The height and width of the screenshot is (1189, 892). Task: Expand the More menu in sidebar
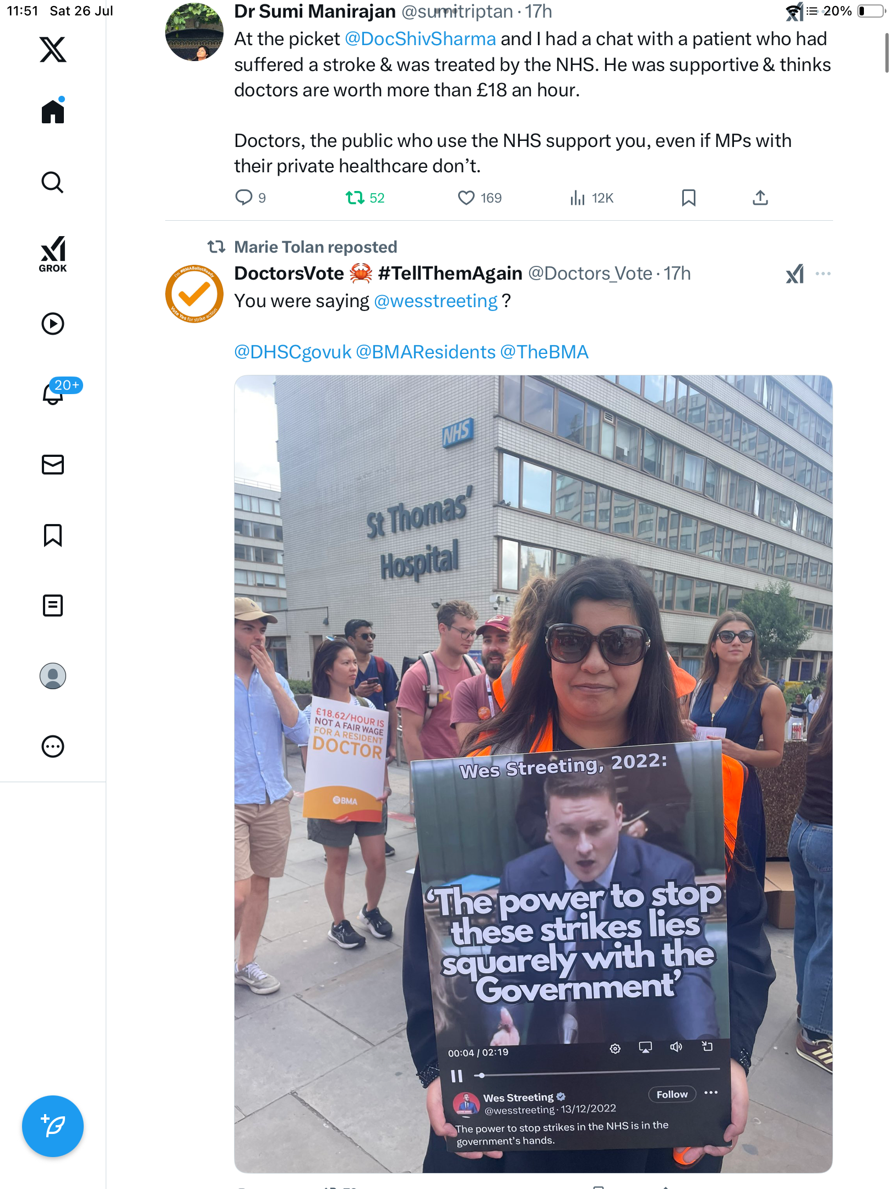coord(53,746)
